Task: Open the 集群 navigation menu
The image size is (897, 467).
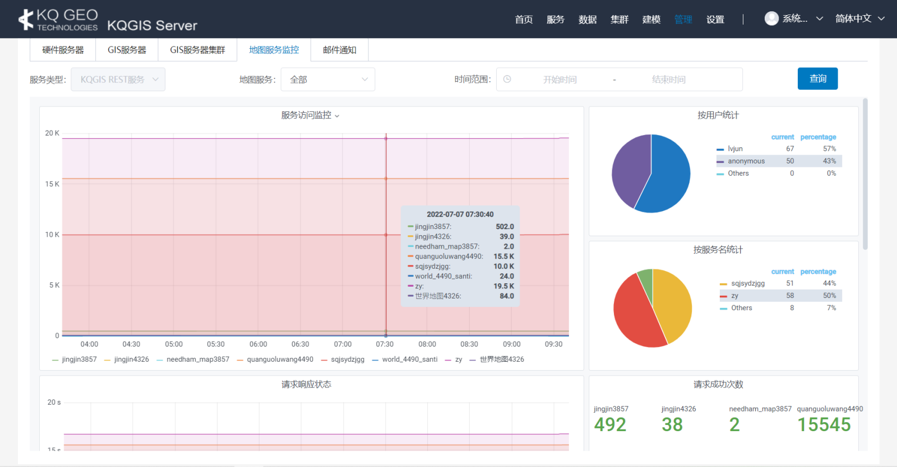Action: click(619, 20)
